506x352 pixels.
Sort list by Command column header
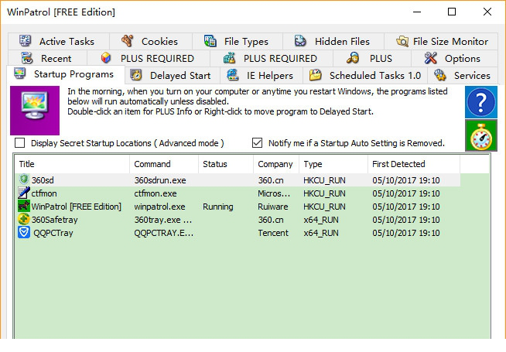click(x=164, y=164)
